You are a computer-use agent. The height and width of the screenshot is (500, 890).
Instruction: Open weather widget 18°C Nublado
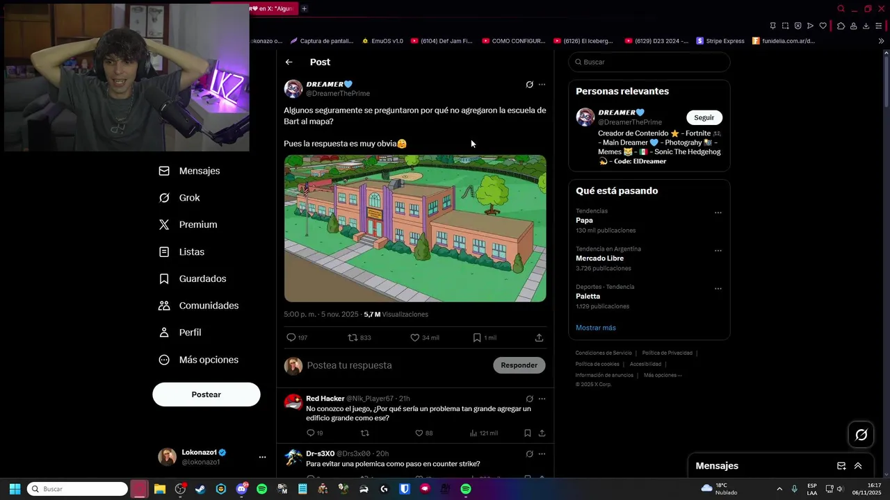click(x=720, y=489)
